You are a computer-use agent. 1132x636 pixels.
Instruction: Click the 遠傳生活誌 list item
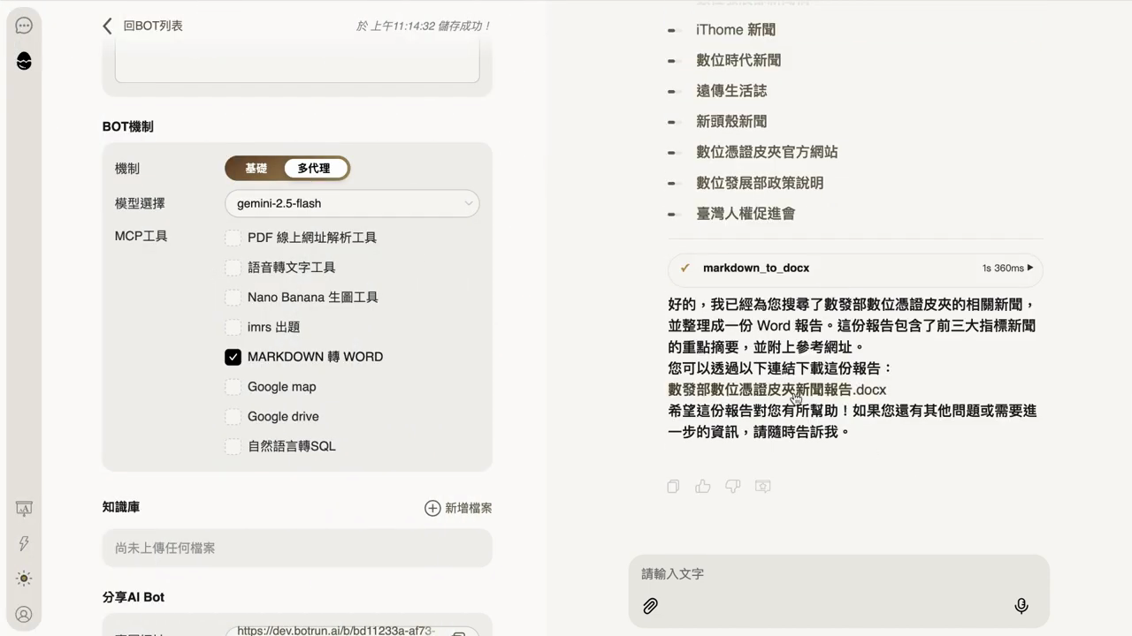(x=731, y=91)
